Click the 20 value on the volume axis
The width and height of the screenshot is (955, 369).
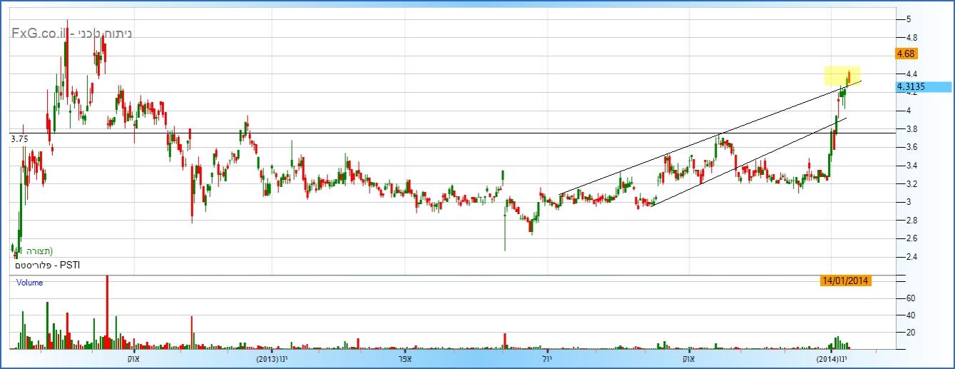point(911,333)
